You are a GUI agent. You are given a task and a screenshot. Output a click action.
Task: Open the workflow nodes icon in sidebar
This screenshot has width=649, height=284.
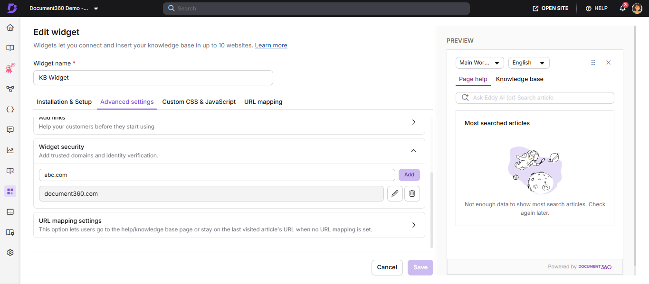point(10,89)
